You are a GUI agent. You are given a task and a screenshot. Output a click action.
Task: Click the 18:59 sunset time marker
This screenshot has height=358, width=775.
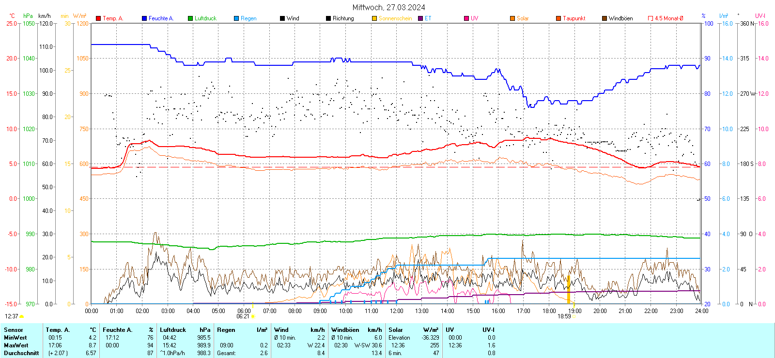click(564, 316)
